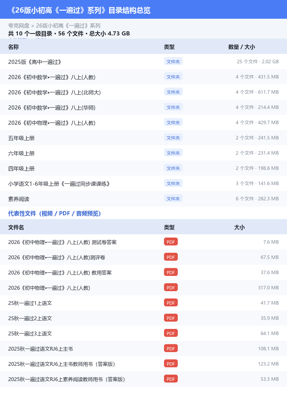Select 小学语文1-6年级上册《一遍过同步课课练》 folder

pos(59,184)
